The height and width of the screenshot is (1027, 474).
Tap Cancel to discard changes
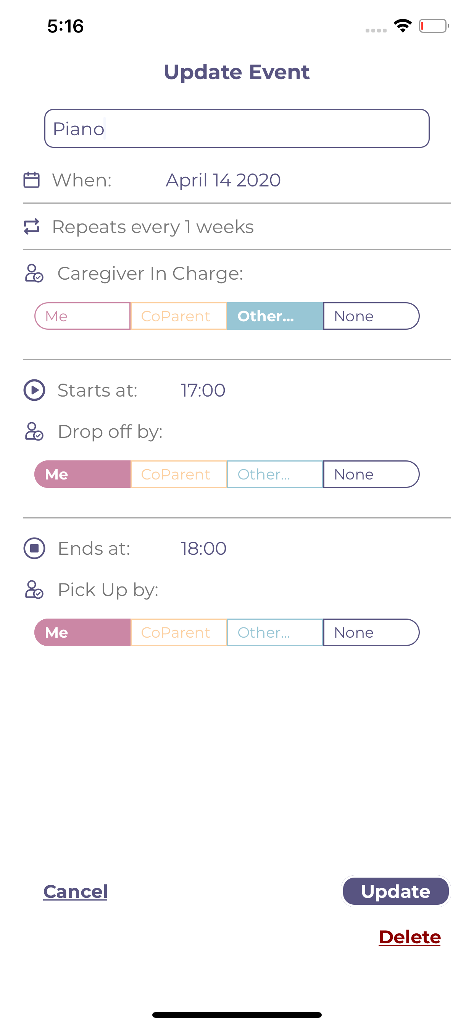click(75, 891)
